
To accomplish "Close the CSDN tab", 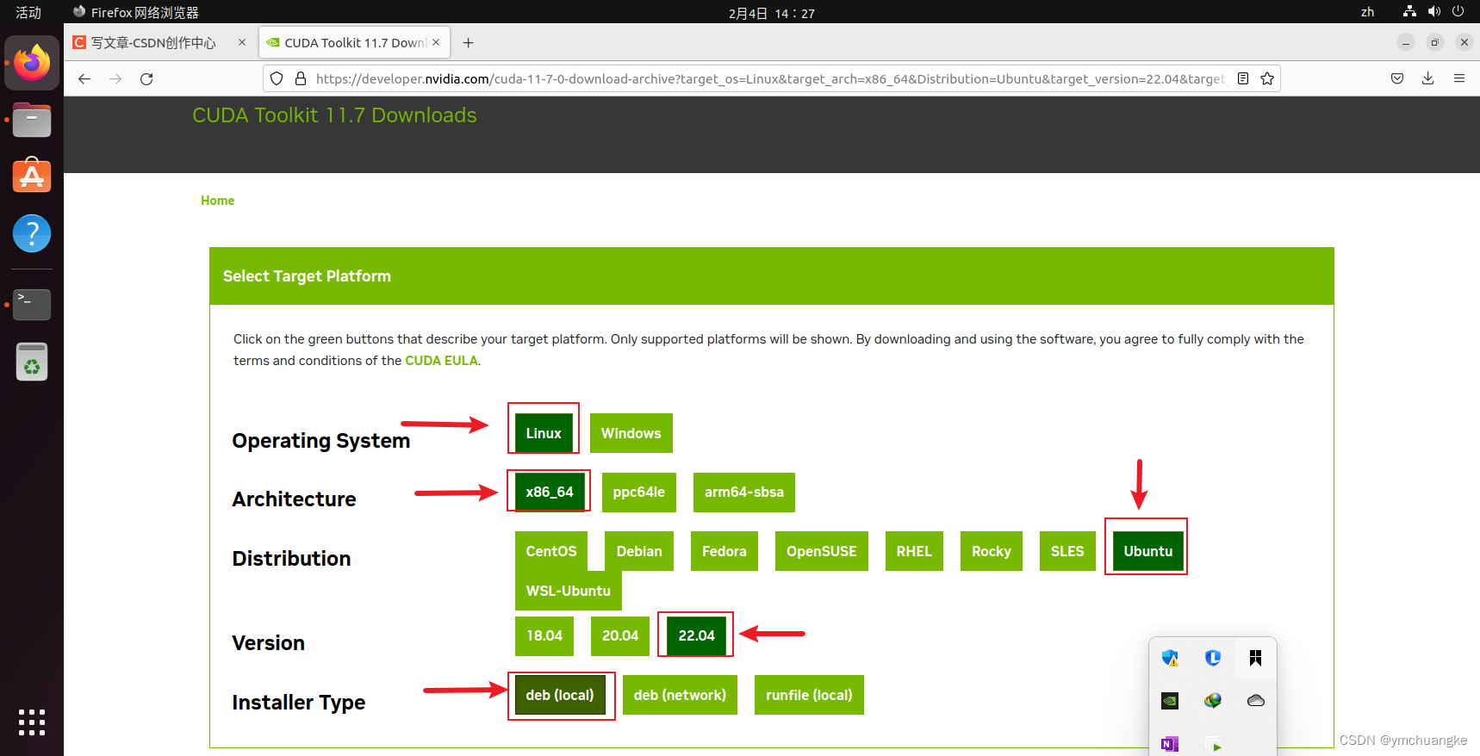I will coord(242,42).
